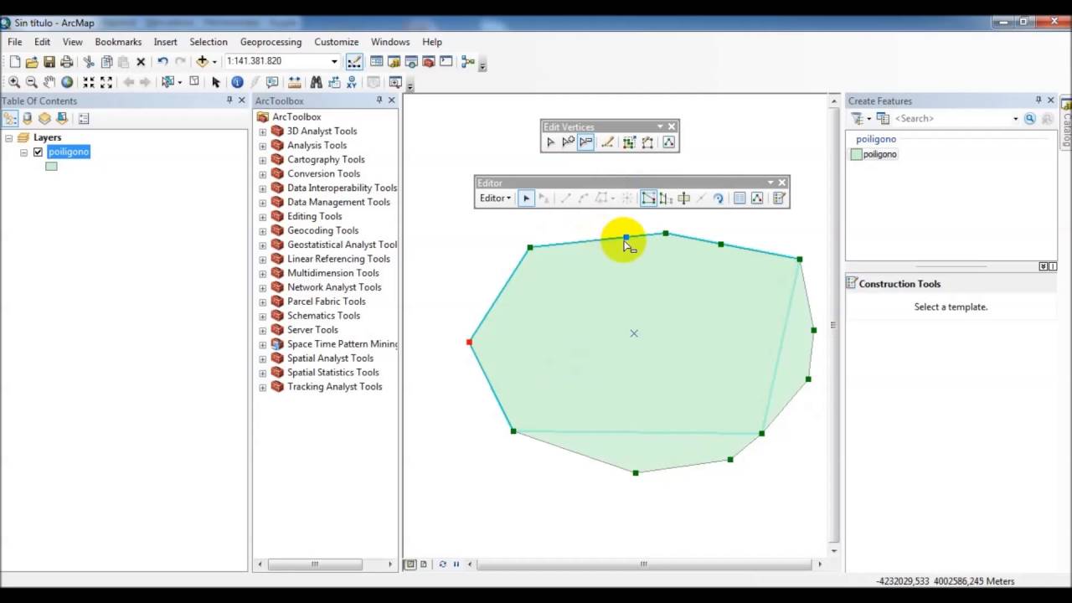The height and width of the screenshot is (603, 1072).
Task: Select the Rotate tool in Editor
Action: [718, 198]
